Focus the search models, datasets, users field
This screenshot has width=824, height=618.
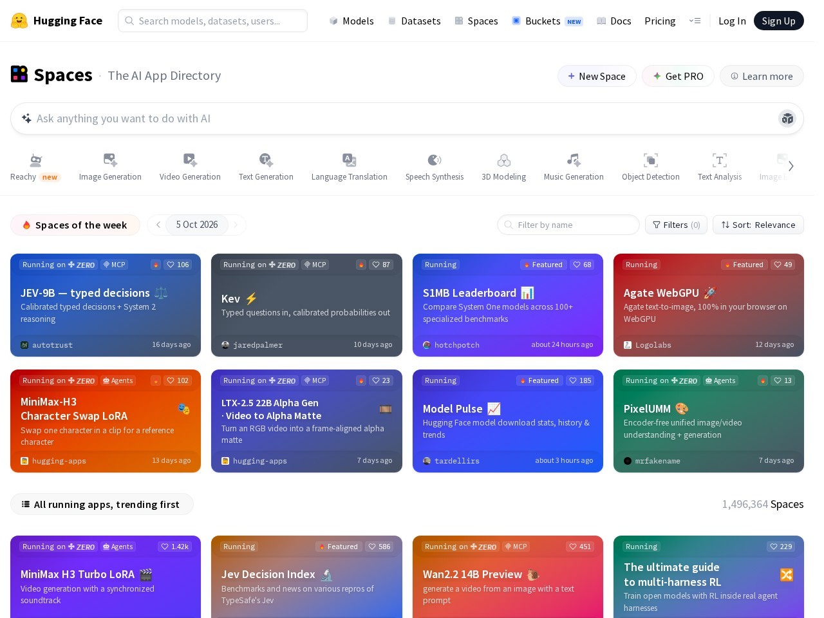(212, 21)
